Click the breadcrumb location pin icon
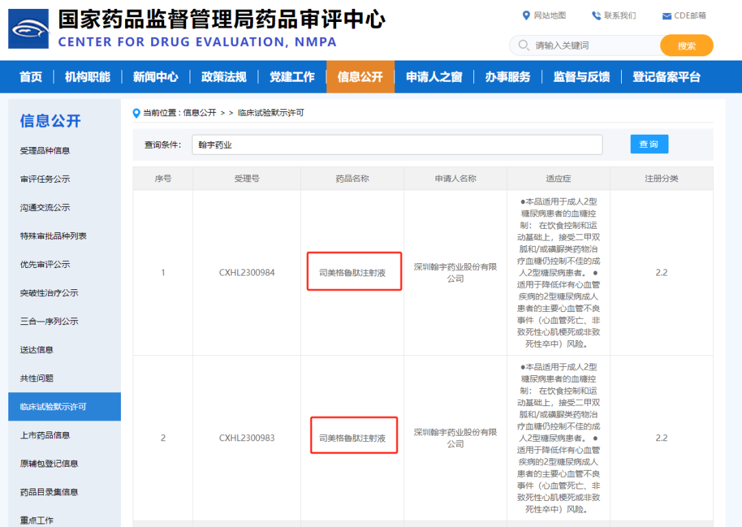 click(137, 113)
